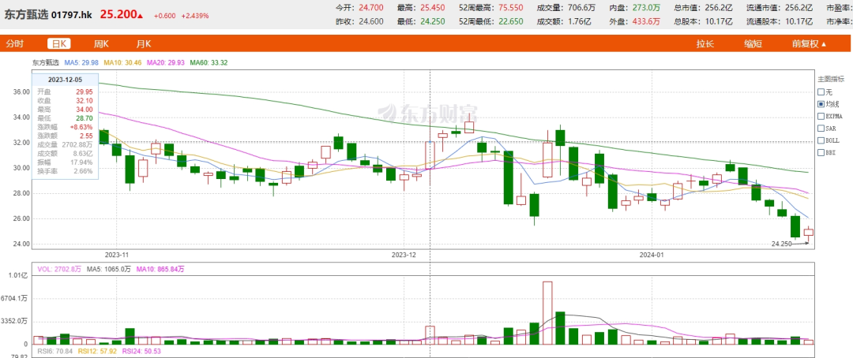Enable the BBI indicator checkbox
Screen dimensions: 853x358
821,151
